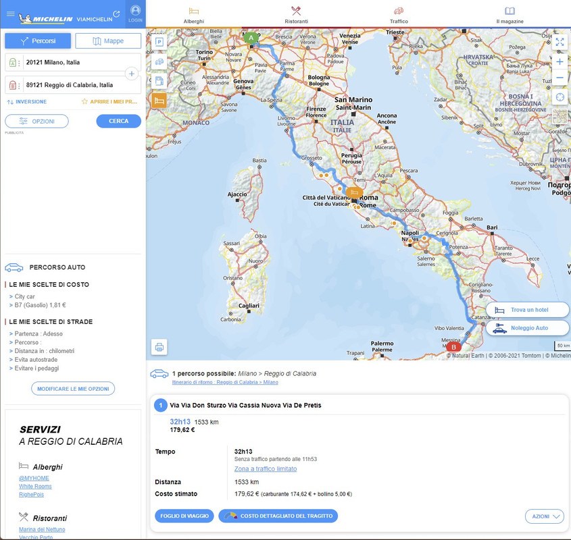Viewport: 571px width, 540px height.
Task: Open the Login profile icon
Action: [x=135, y=13]
